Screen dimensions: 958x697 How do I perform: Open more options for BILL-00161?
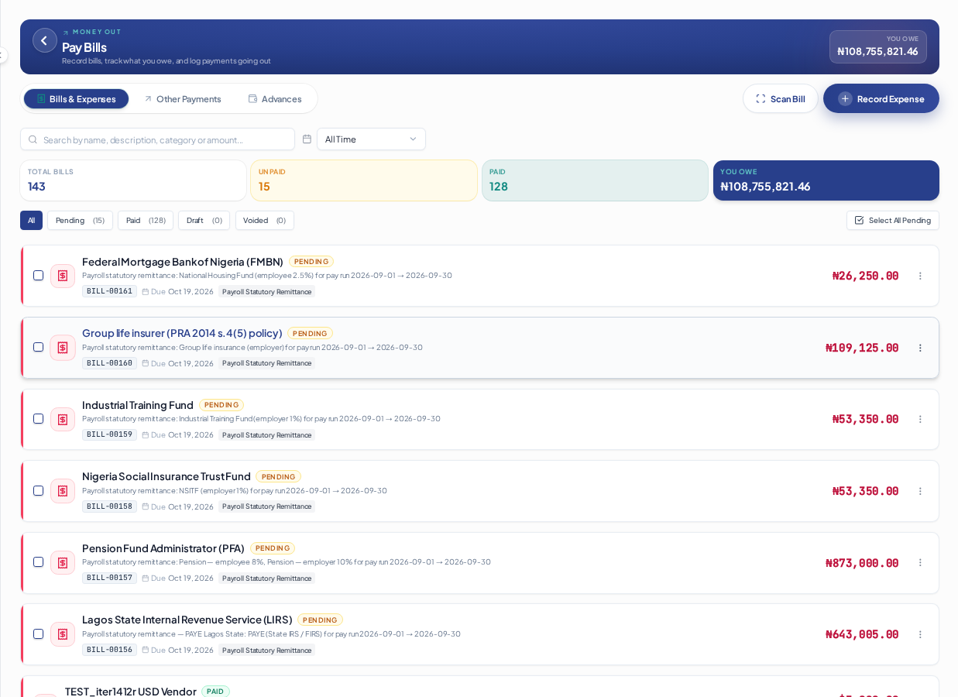click(920, 276)
